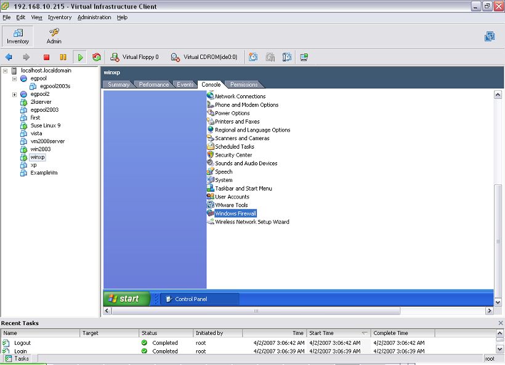Click console horizontal scrollbar right arrow
505x365 pixels.
click(490, 311)
